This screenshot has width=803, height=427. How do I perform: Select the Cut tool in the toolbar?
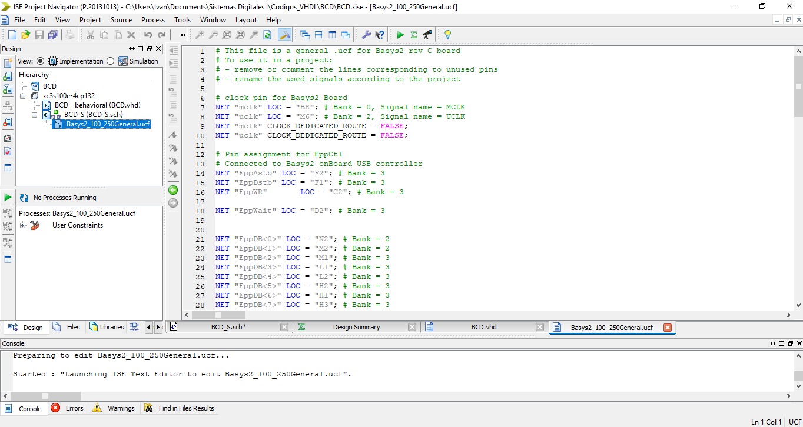[91, 34]
